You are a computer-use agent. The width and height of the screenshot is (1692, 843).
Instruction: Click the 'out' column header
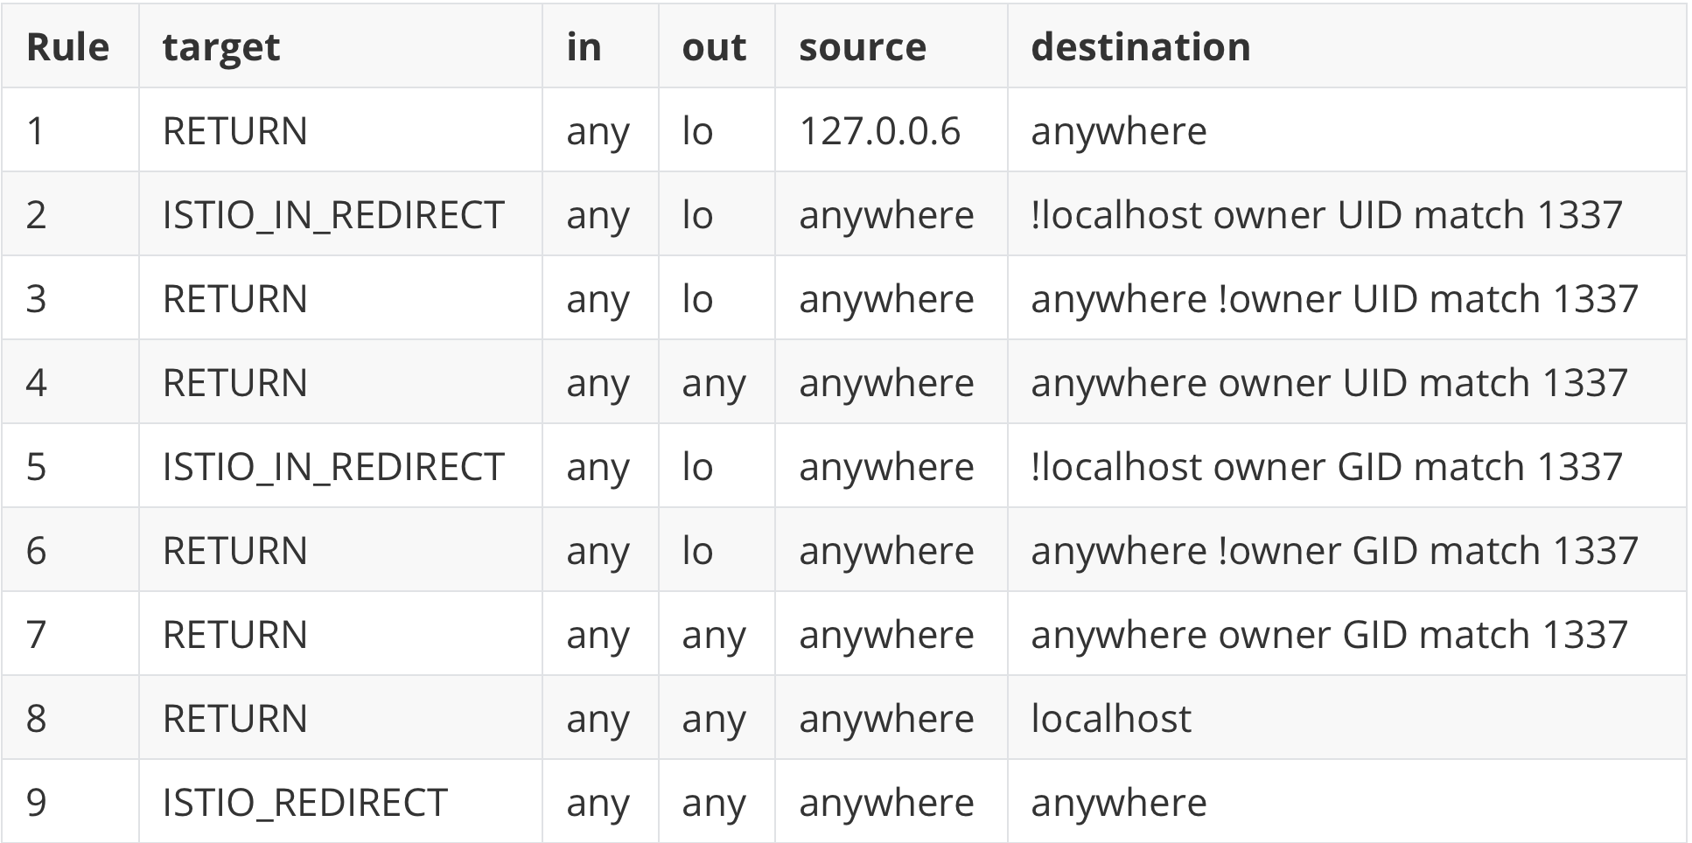(714, 47)
